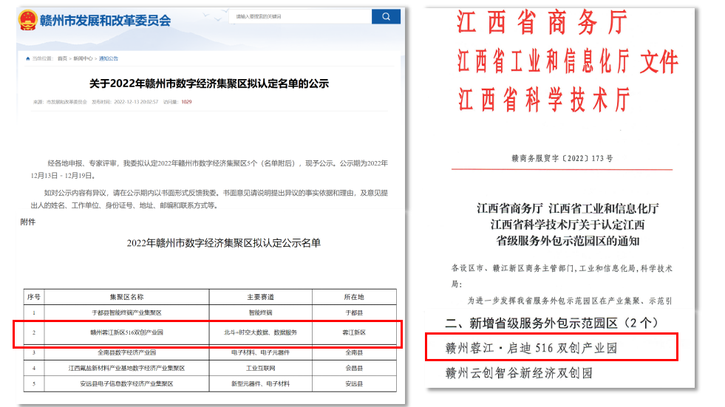Click the line 省级服务外包示范园区的通知
This screenshot has width=725, height=407.
tap(568, 241)
